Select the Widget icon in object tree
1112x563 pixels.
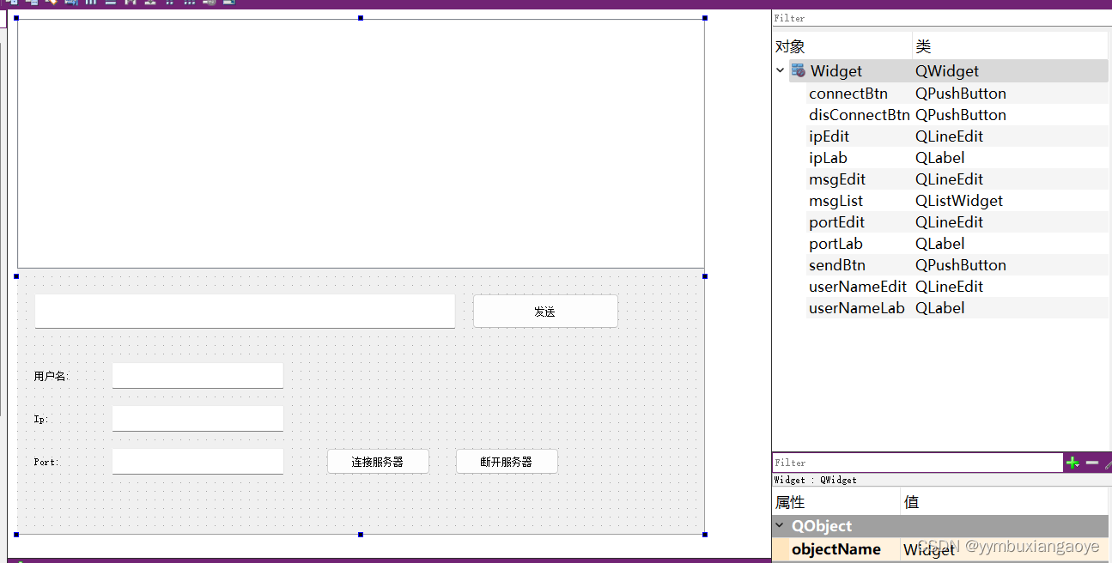tap(799, 71)
